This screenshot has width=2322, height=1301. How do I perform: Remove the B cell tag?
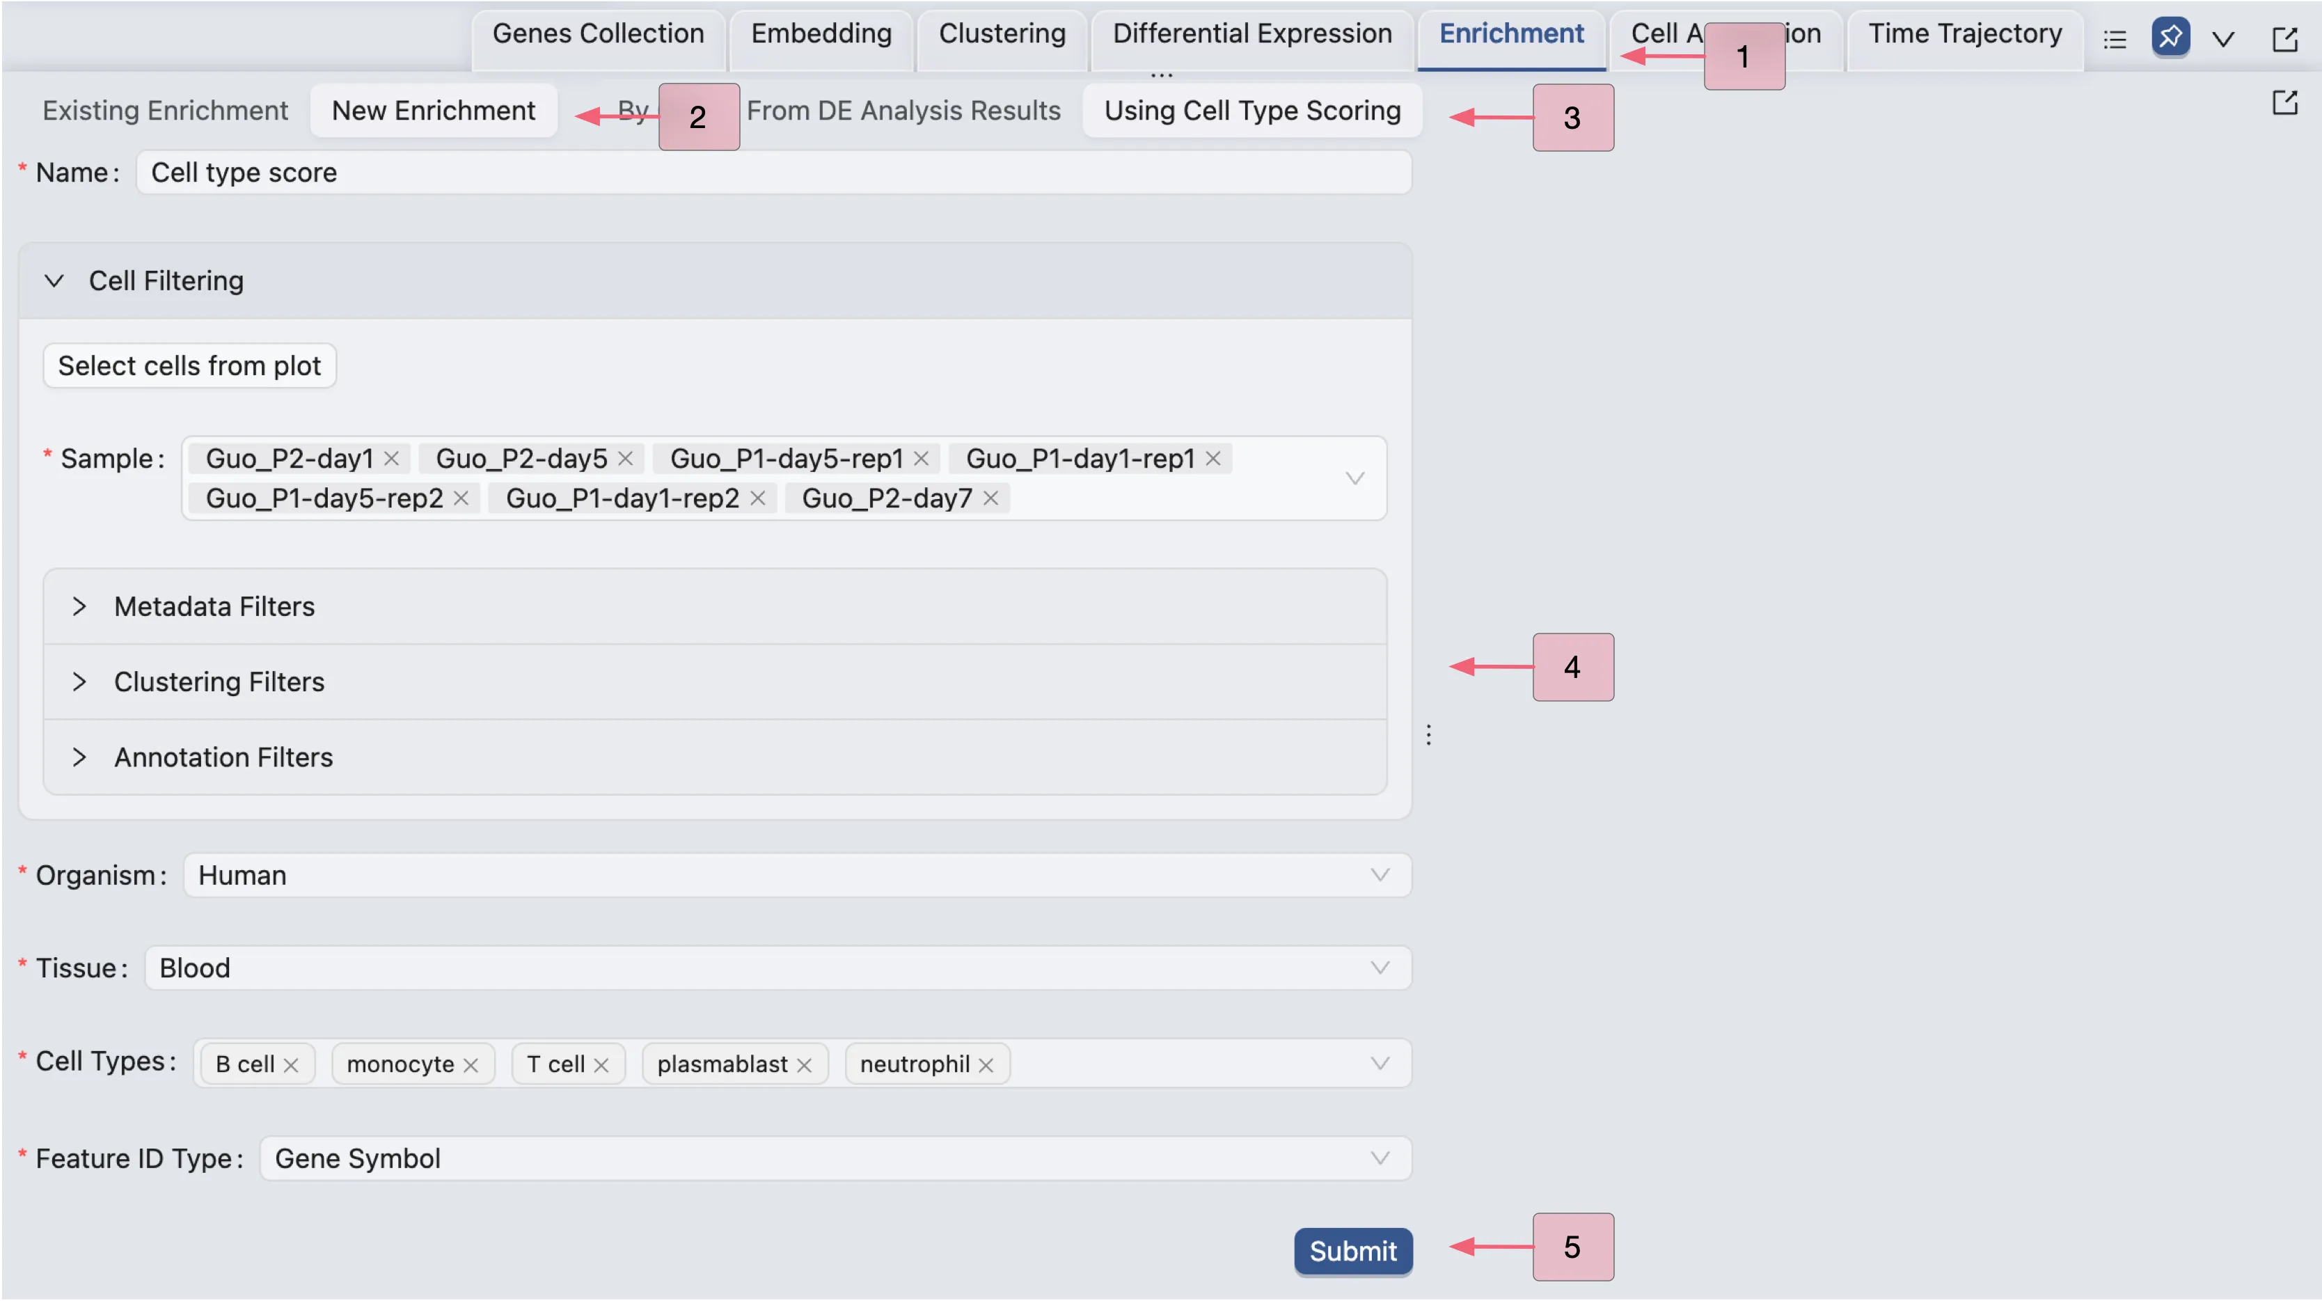[x=290, y=1065]
